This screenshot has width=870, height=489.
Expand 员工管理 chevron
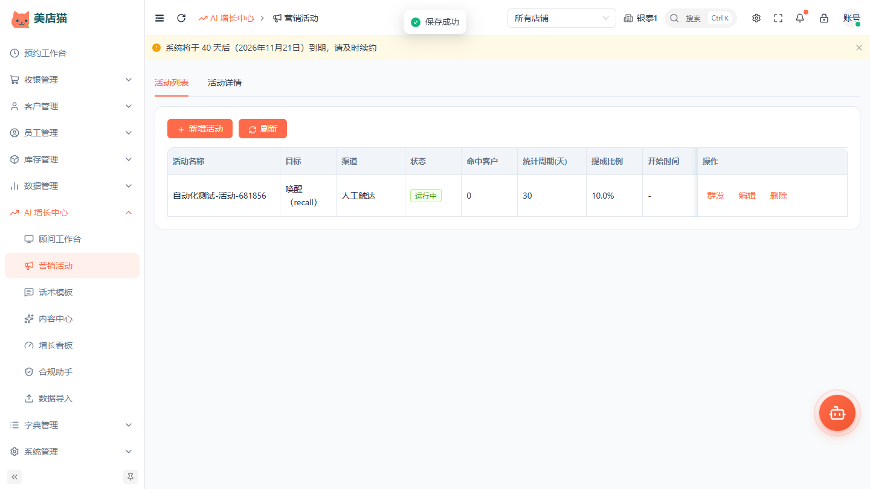pos(128,133)
